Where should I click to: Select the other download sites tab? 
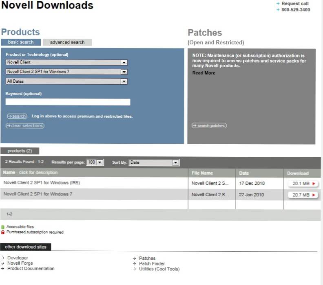coord(26,247)
